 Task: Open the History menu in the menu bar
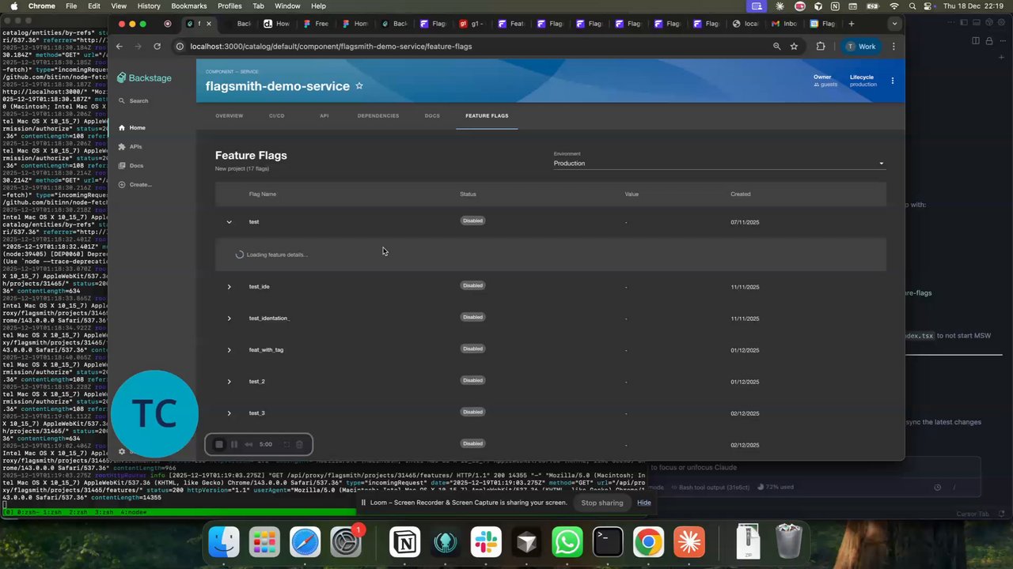pos(149,6)
